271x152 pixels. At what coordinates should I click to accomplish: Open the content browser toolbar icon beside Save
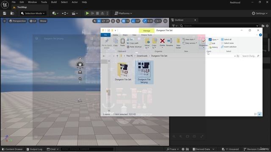pyautogui.click(x=12, y=13)
